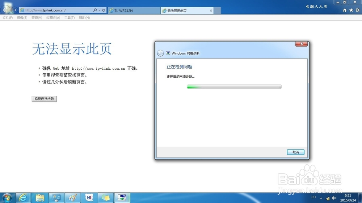
Task: Click the 正在检测问题 heading
Action: (x=180, y=67)
